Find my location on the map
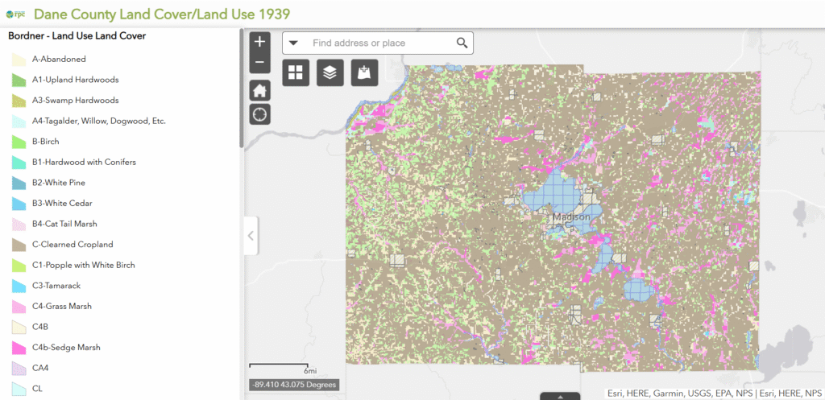The height and width of the screenshot is (400, 825). point(259,114)
